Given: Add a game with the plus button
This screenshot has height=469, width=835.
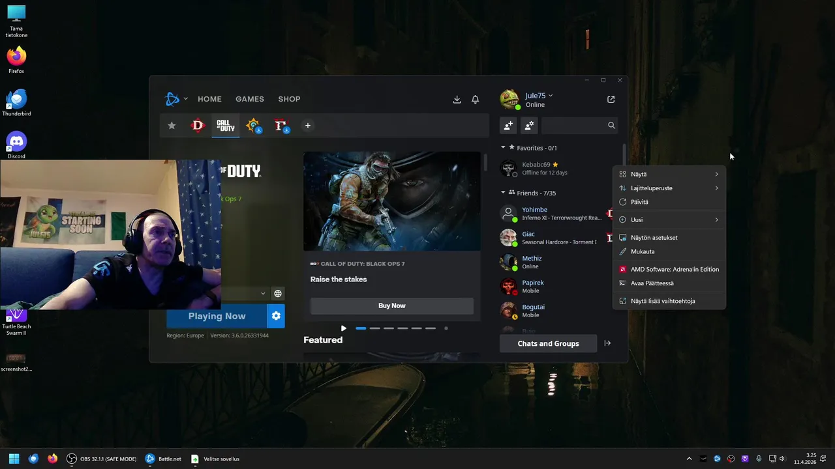Looking at the screenshot, I should coord(307,126).
